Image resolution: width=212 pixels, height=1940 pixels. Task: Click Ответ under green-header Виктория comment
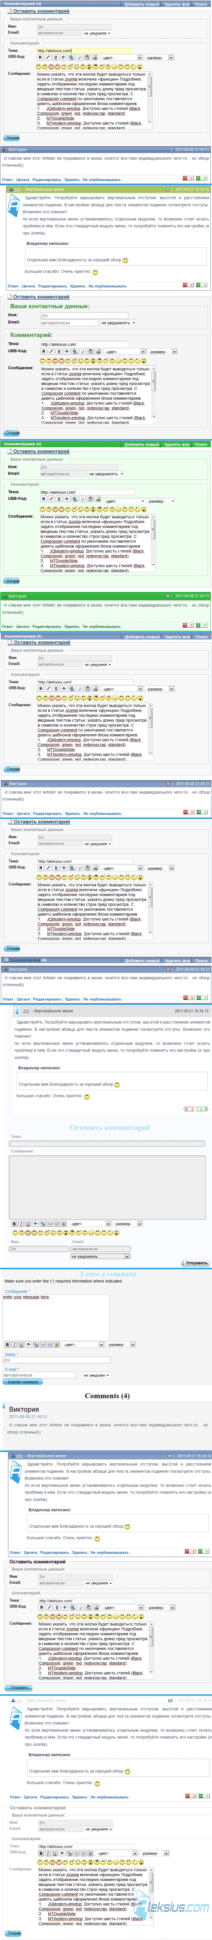click(8, 626)
